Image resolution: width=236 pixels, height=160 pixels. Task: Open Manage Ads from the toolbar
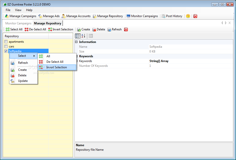pos(49,16)
